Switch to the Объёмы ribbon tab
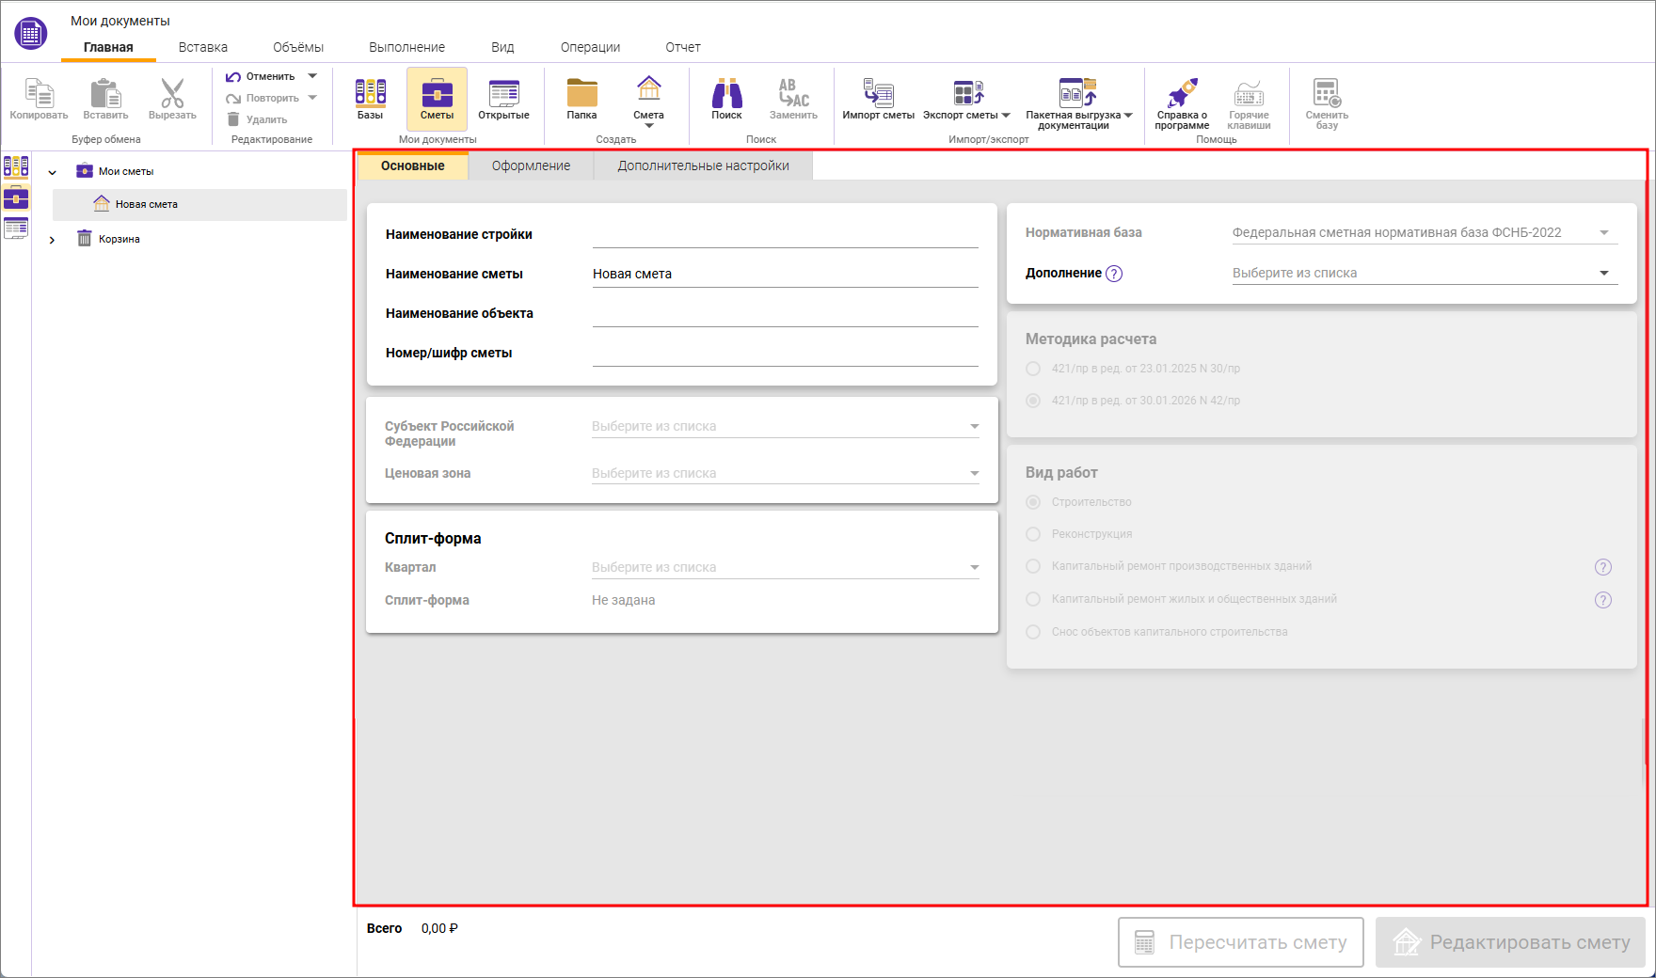This screenshot has height=978, width=1656. coord(298,47)
